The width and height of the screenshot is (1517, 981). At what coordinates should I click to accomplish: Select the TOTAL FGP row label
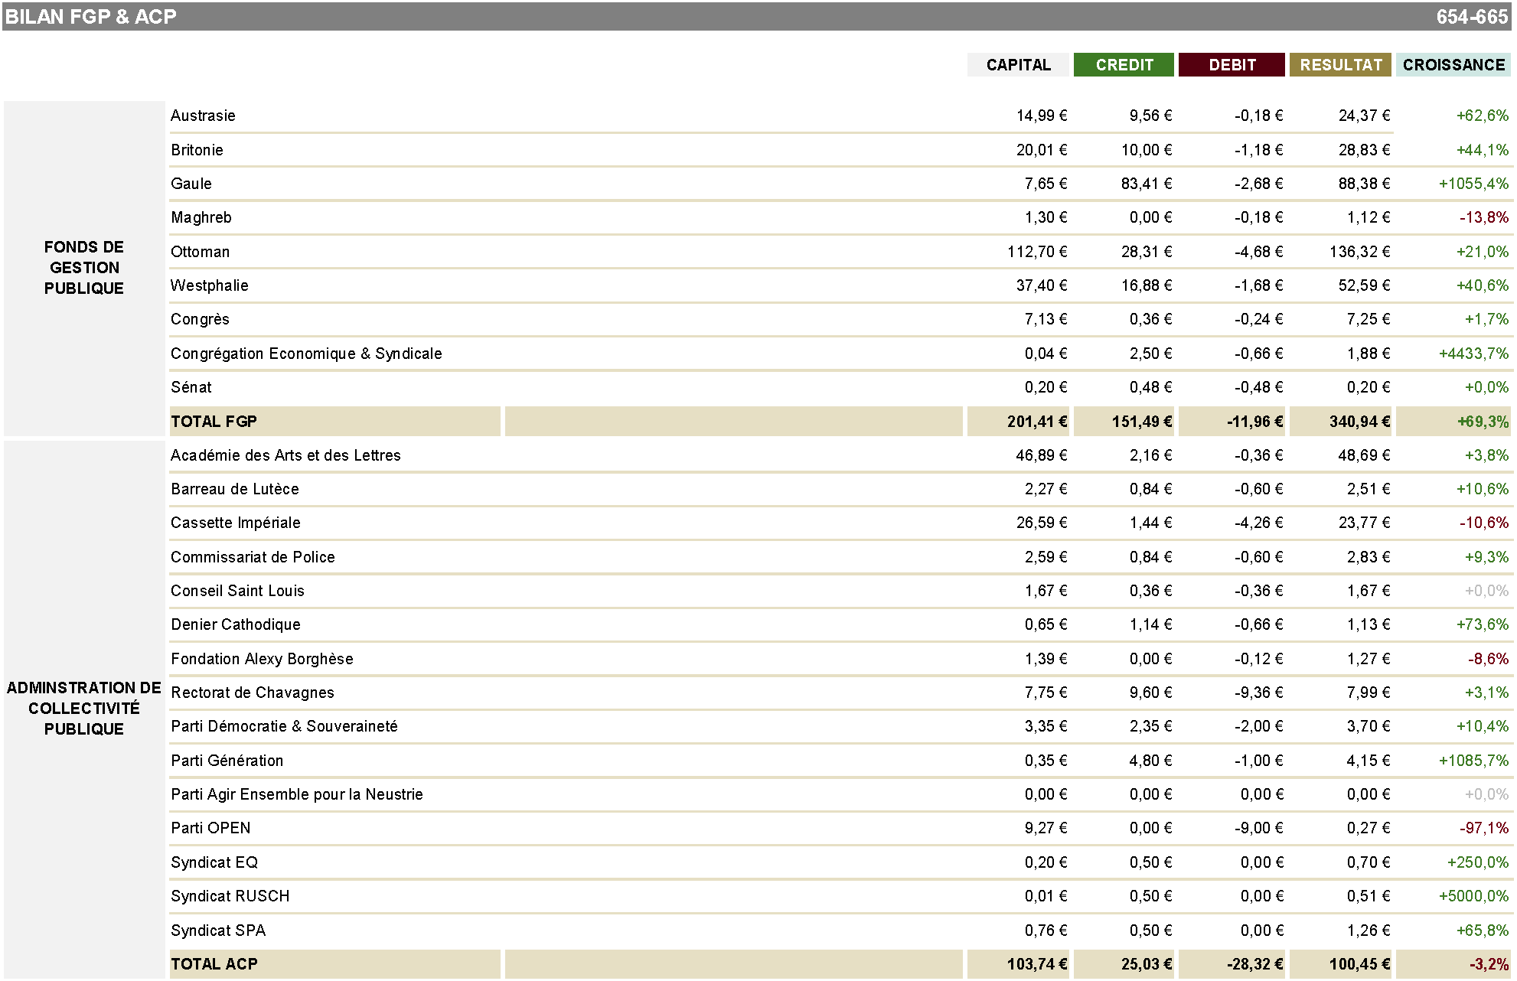[x=214, y=422]
